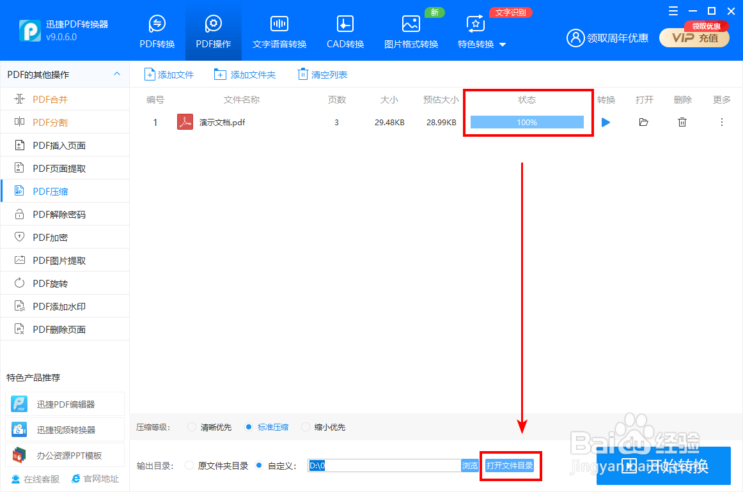Click 清空列表 to clear the file list
The height and width of the screenshot is (492, 743).
tap(322, 74)
